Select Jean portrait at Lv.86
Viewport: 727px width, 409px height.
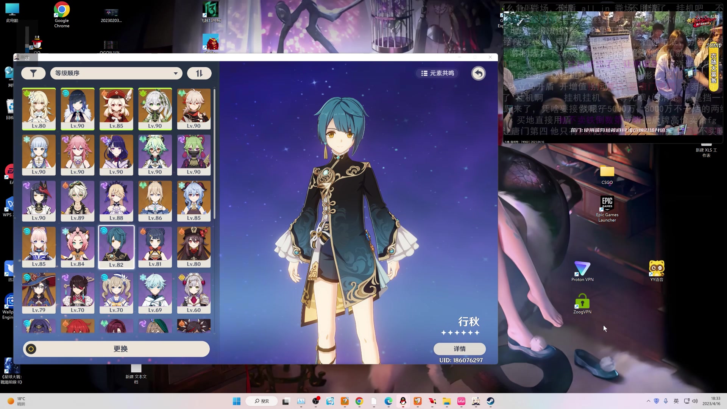click(155, 201)
